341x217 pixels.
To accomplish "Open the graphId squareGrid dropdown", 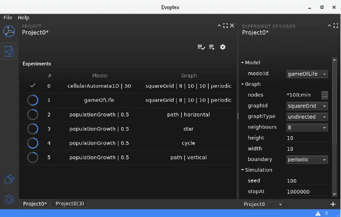I will (307, 106).
